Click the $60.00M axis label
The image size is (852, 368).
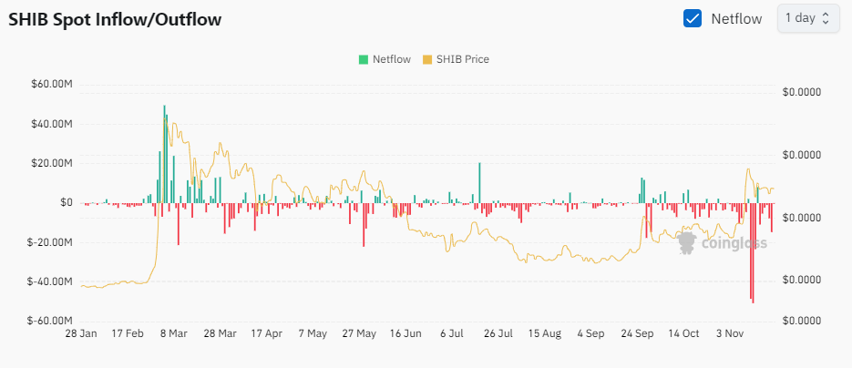(x=53, y=85)
